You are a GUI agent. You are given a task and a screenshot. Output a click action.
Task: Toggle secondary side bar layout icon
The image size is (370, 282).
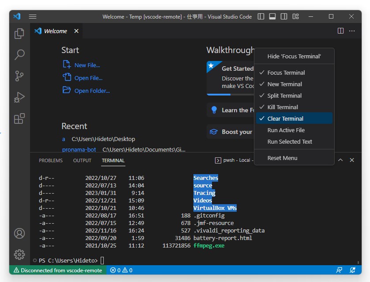coord(284,16)
